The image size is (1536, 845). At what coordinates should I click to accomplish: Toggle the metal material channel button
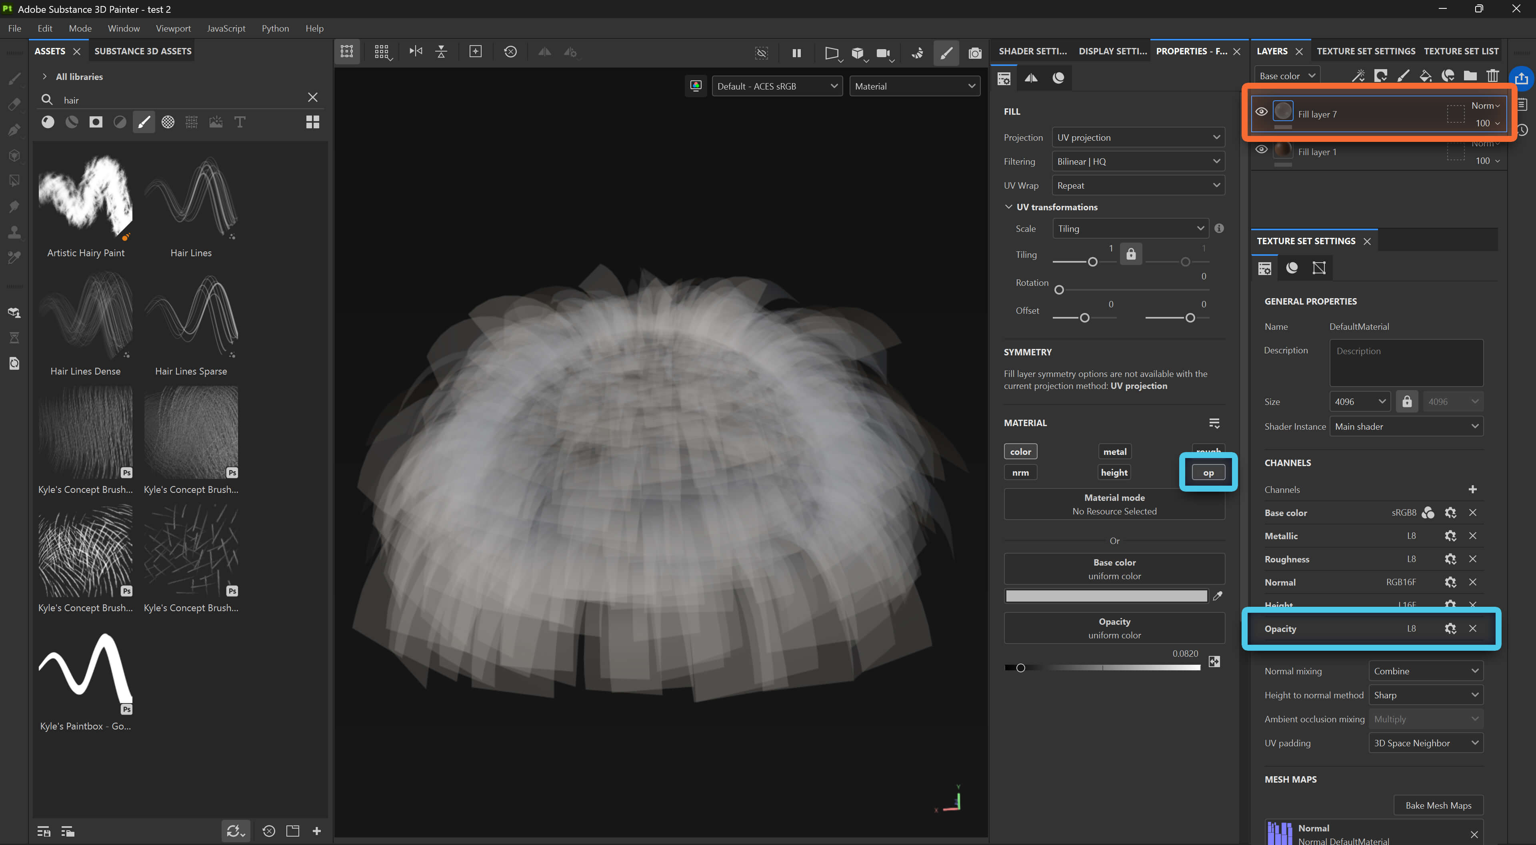point(1114,452)
